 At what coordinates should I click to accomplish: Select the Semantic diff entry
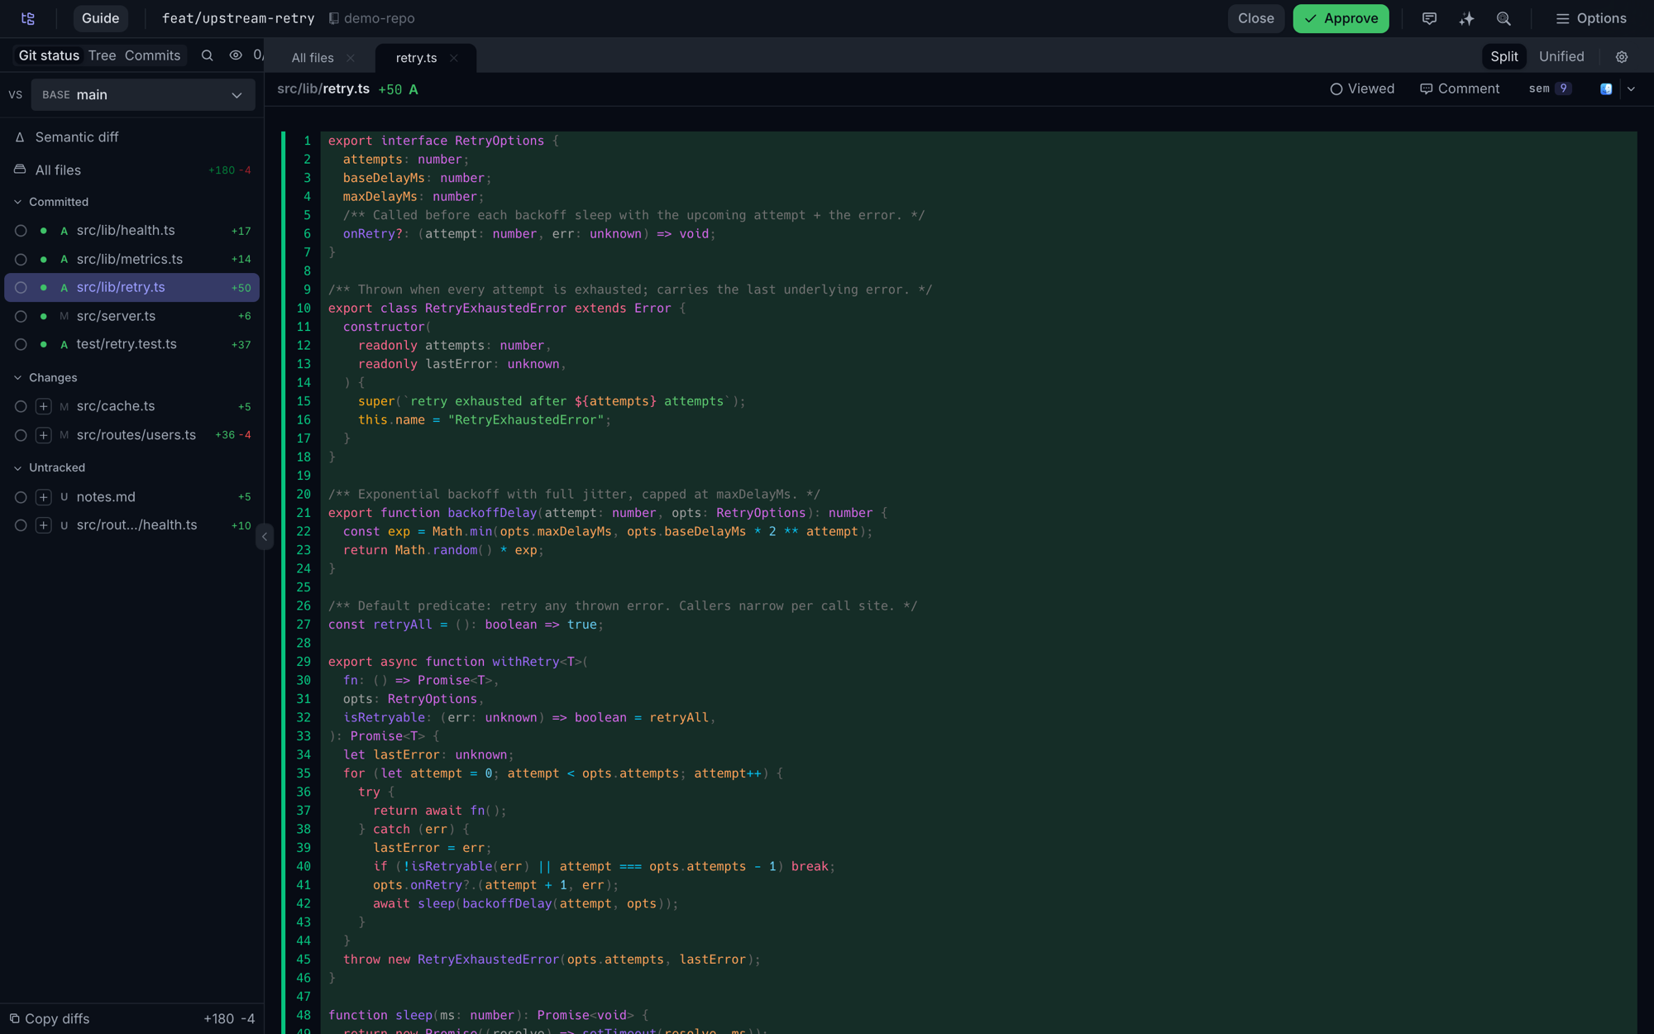[132, 137]
